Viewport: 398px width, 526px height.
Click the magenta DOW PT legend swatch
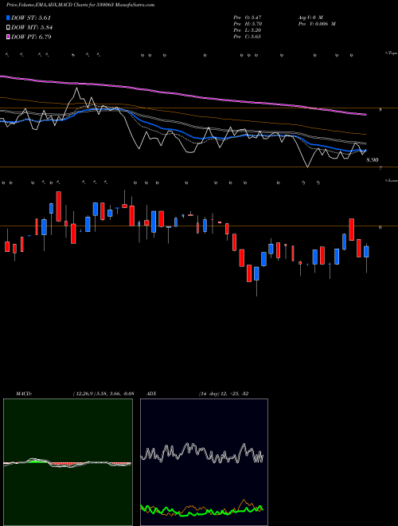[x=8, y=37]
